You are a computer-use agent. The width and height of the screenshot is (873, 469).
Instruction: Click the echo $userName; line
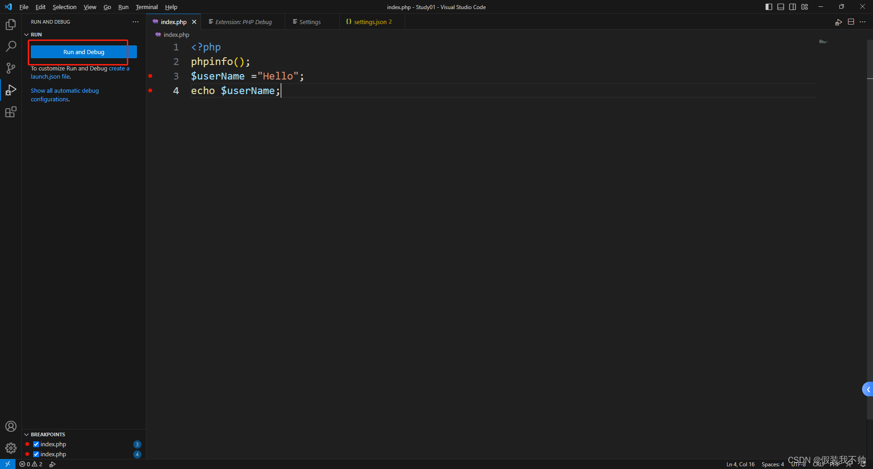click(x=236, y=90)
